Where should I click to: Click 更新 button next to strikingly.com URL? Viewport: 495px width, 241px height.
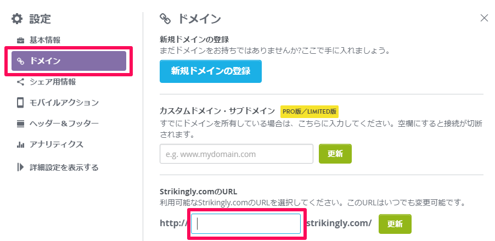point(395,224)
